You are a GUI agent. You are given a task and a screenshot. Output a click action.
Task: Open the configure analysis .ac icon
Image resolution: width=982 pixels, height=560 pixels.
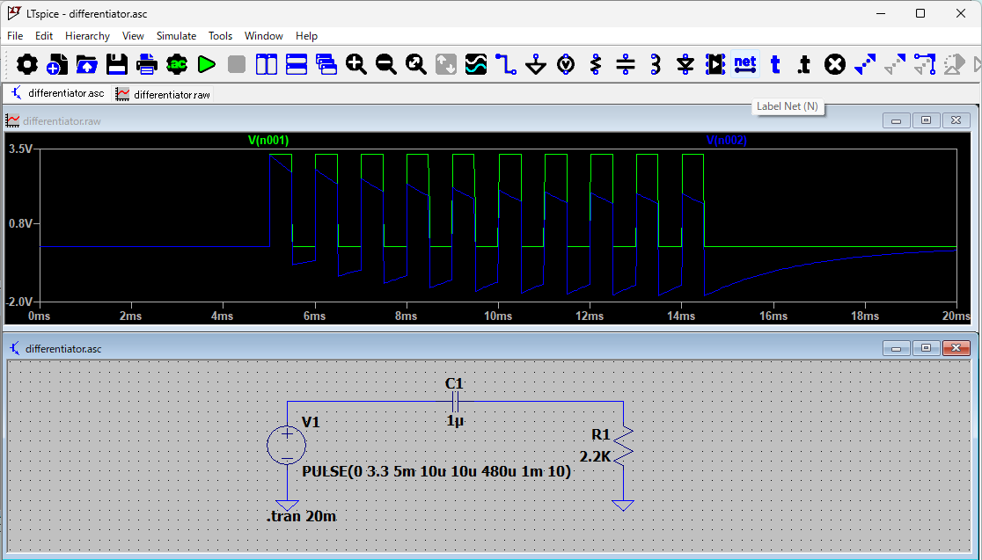click(177, 64)
